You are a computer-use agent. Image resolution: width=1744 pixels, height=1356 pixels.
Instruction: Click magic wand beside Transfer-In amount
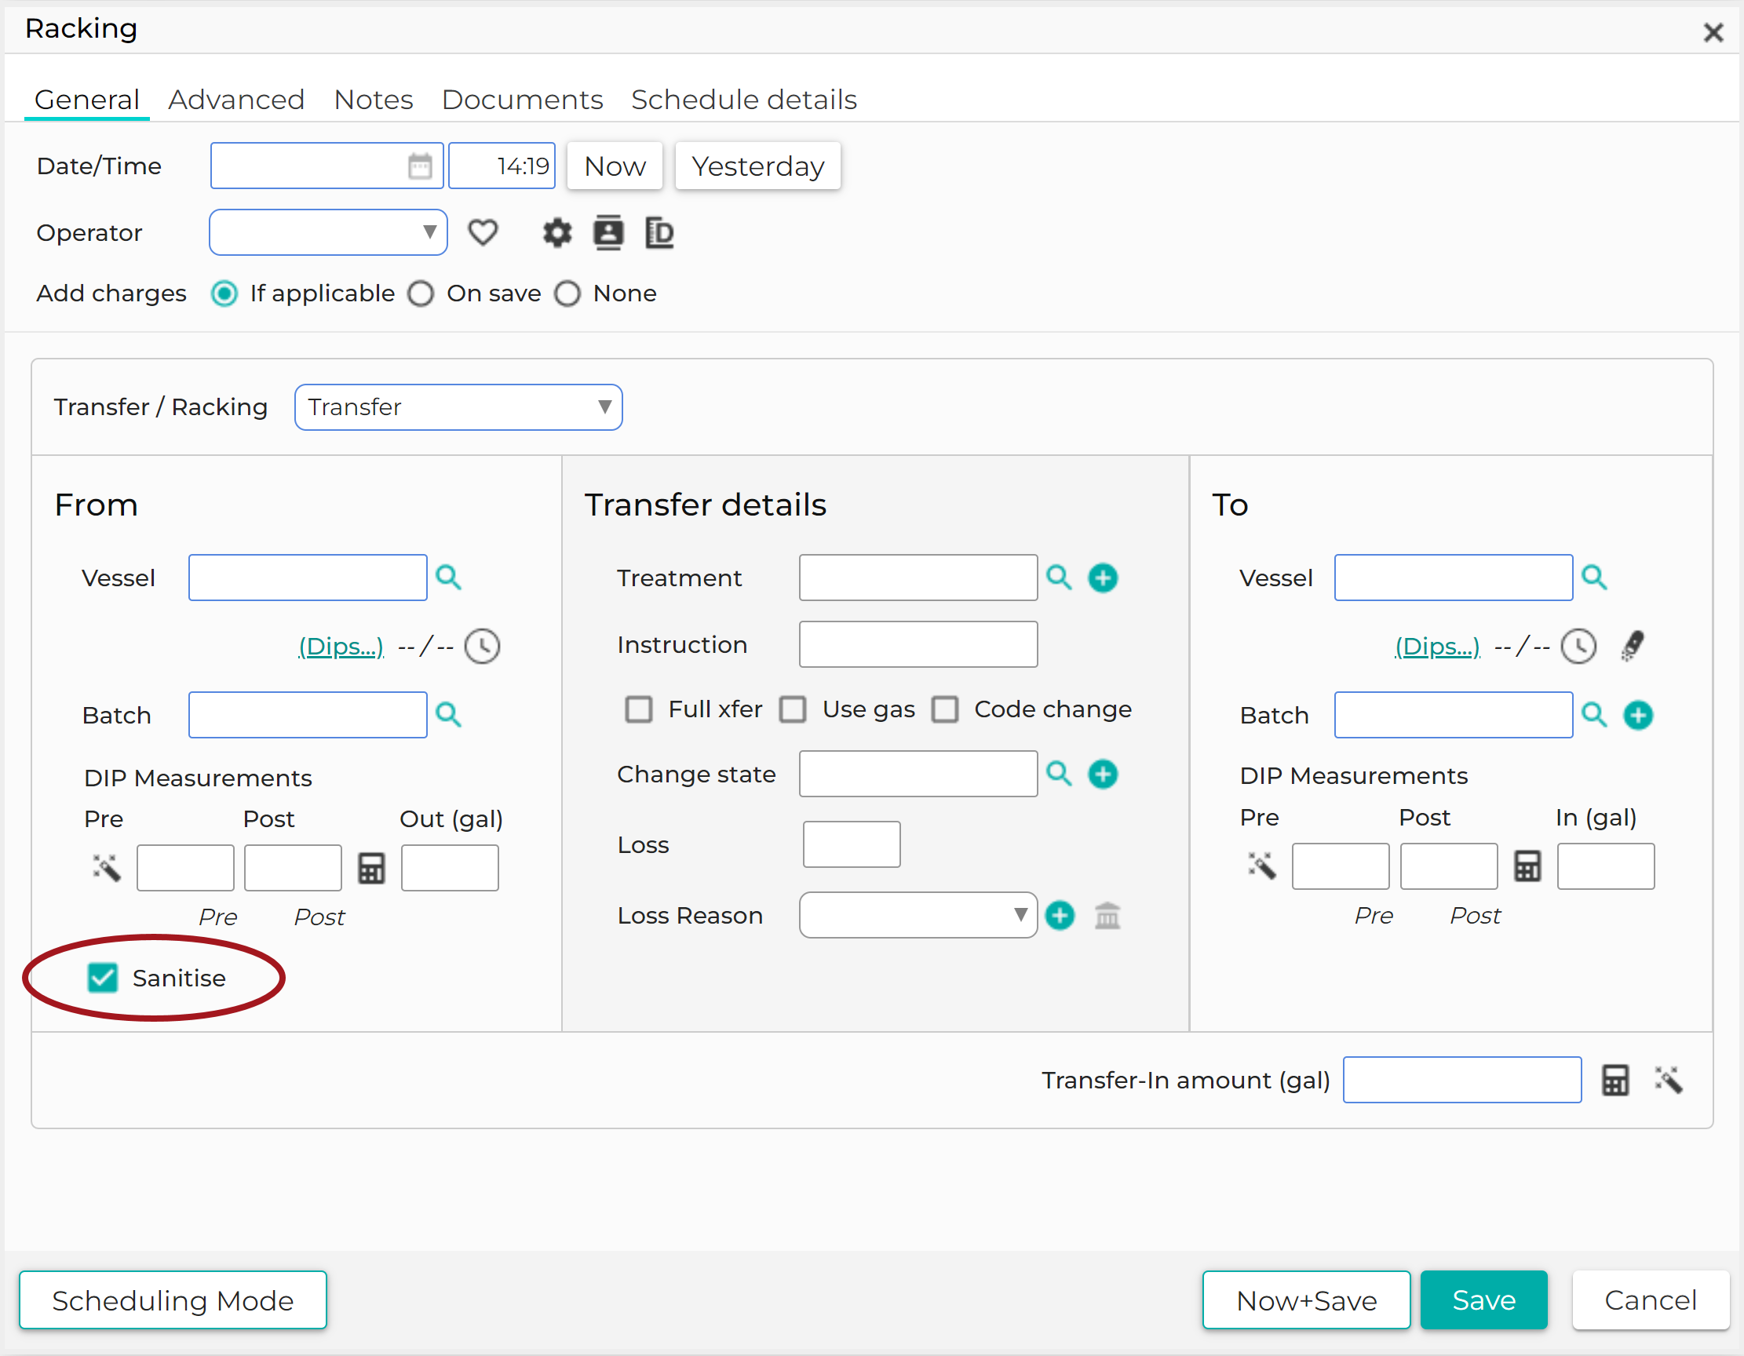1669,1081
